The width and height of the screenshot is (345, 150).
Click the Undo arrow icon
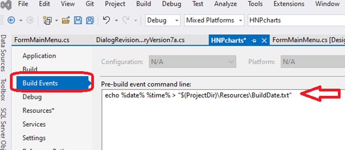coord(107,20)
